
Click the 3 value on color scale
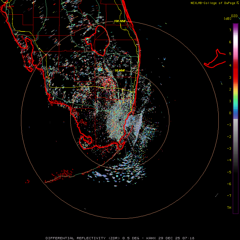[230, 77]
